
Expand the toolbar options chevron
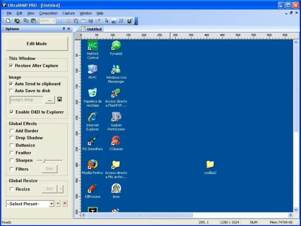pos(136,21)
